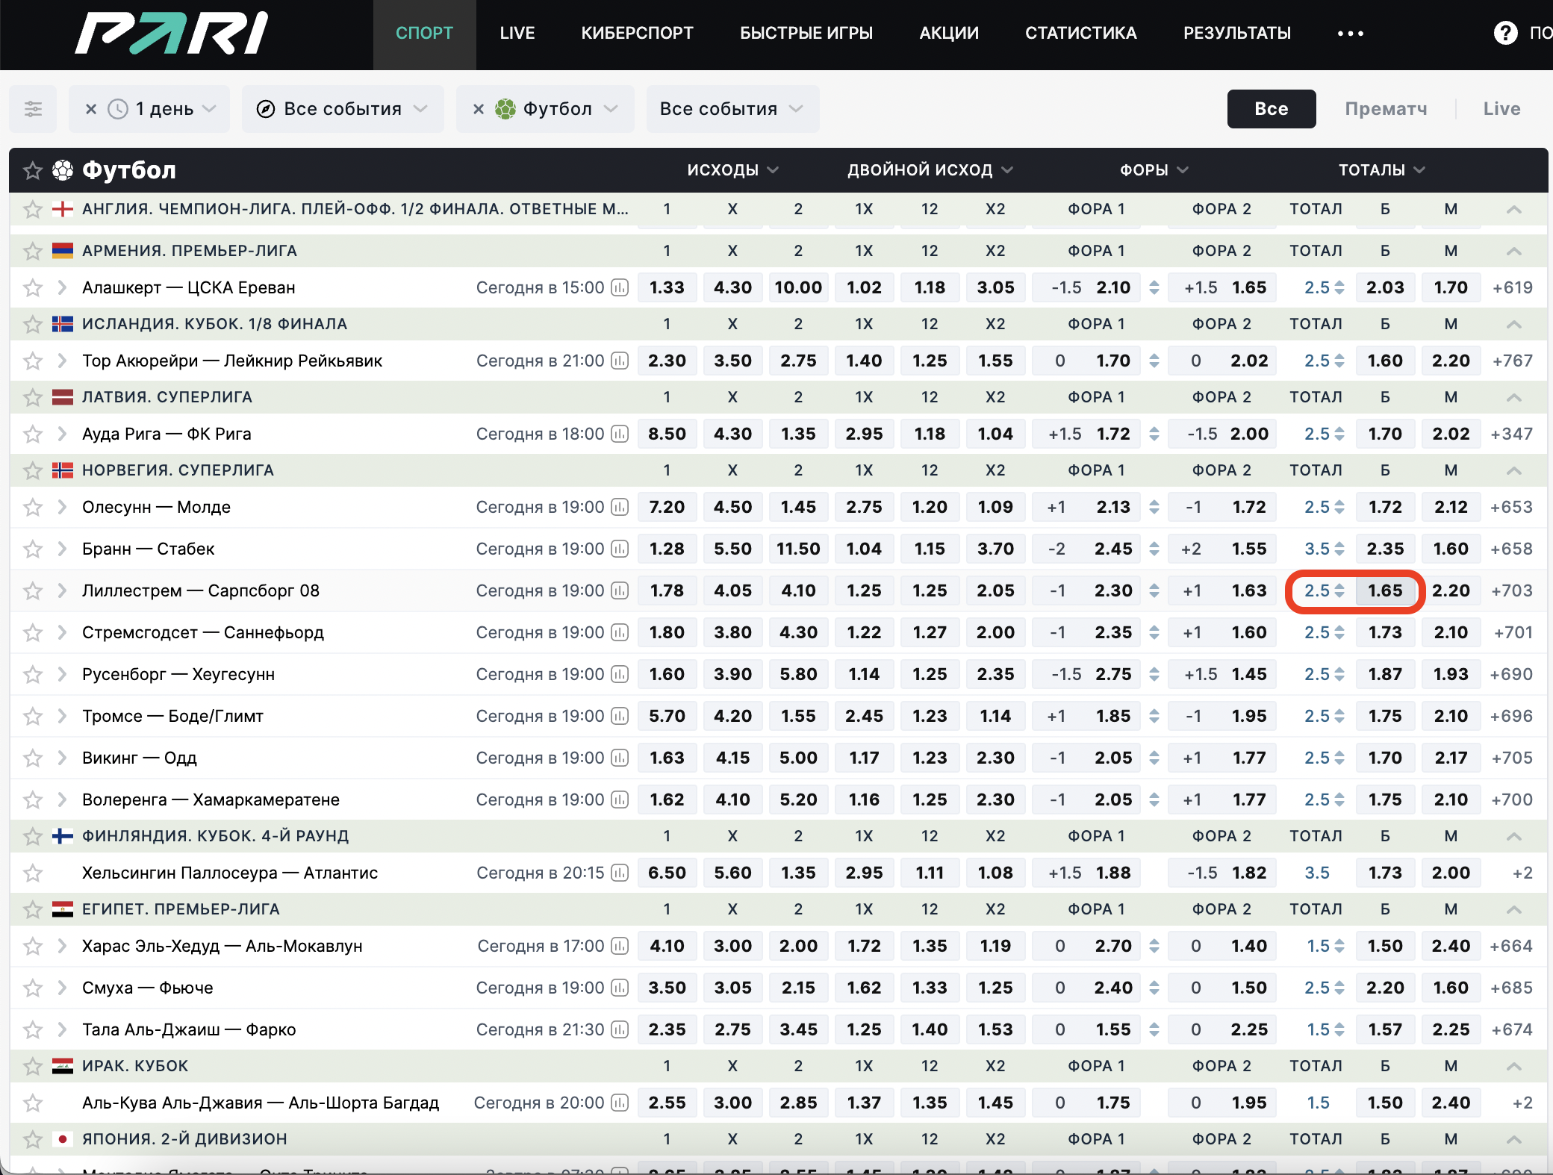Select the Live events filter
1553x1175 pixels.
click(x=1501, y=109)
